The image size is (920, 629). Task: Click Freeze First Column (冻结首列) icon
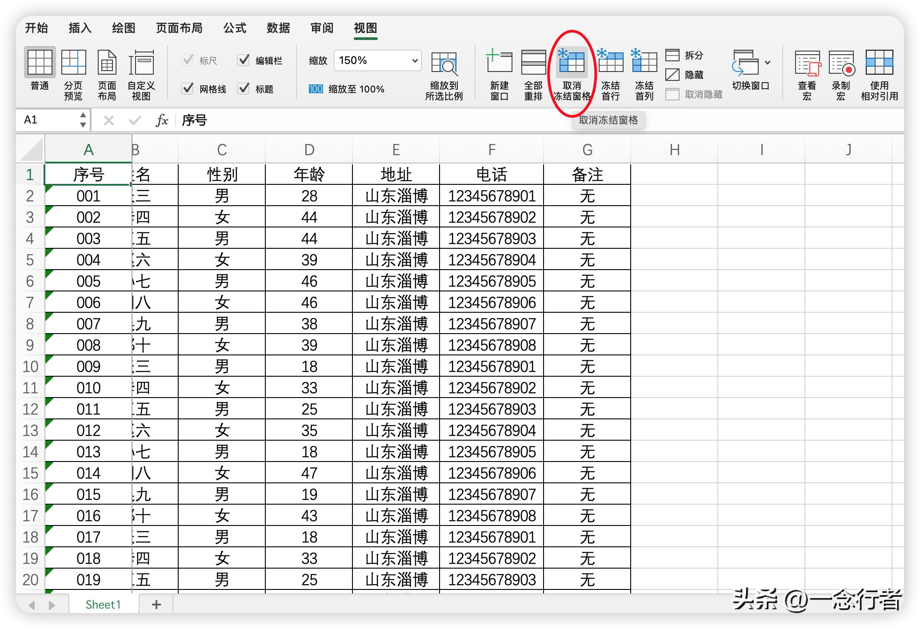tap(644, 63)
